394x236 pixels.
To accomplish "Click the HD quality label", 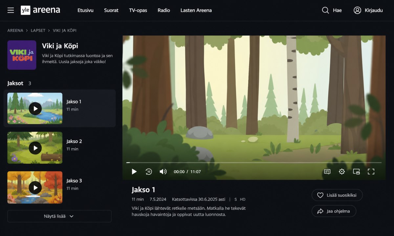I will 243,199.
